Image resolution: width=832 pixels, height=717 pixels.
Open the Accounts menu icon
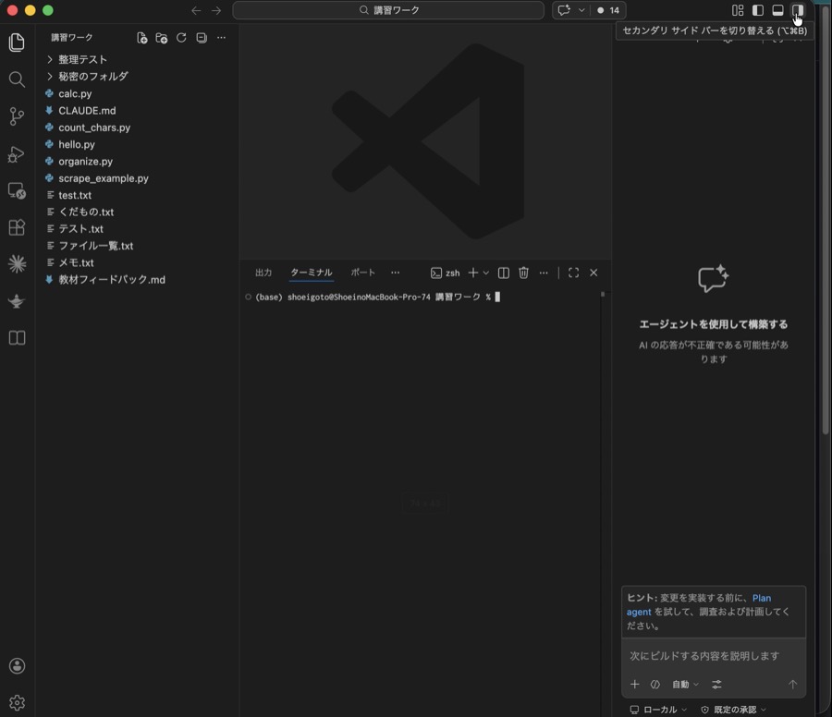tap(17, 666)
